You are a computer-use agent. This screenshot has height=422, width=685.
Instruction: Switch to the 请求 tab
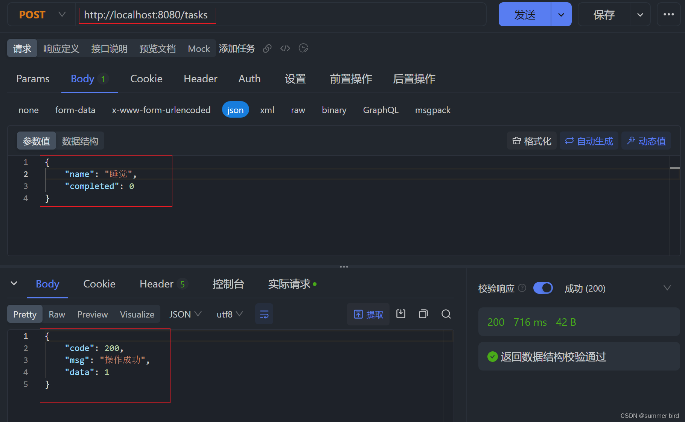tap(22, 48)
